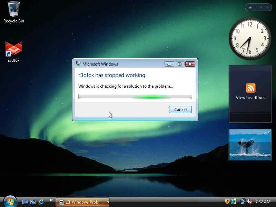Maximize the Microsoft Windows dialog

[179, 64]
